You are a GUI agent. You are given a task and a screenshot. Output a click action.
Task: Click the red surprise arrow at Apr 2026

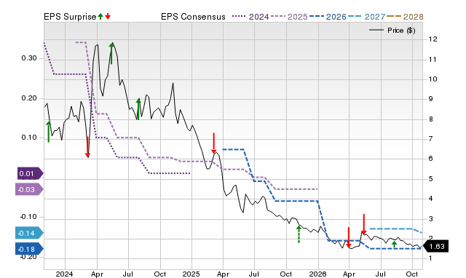tap(349, 237)
